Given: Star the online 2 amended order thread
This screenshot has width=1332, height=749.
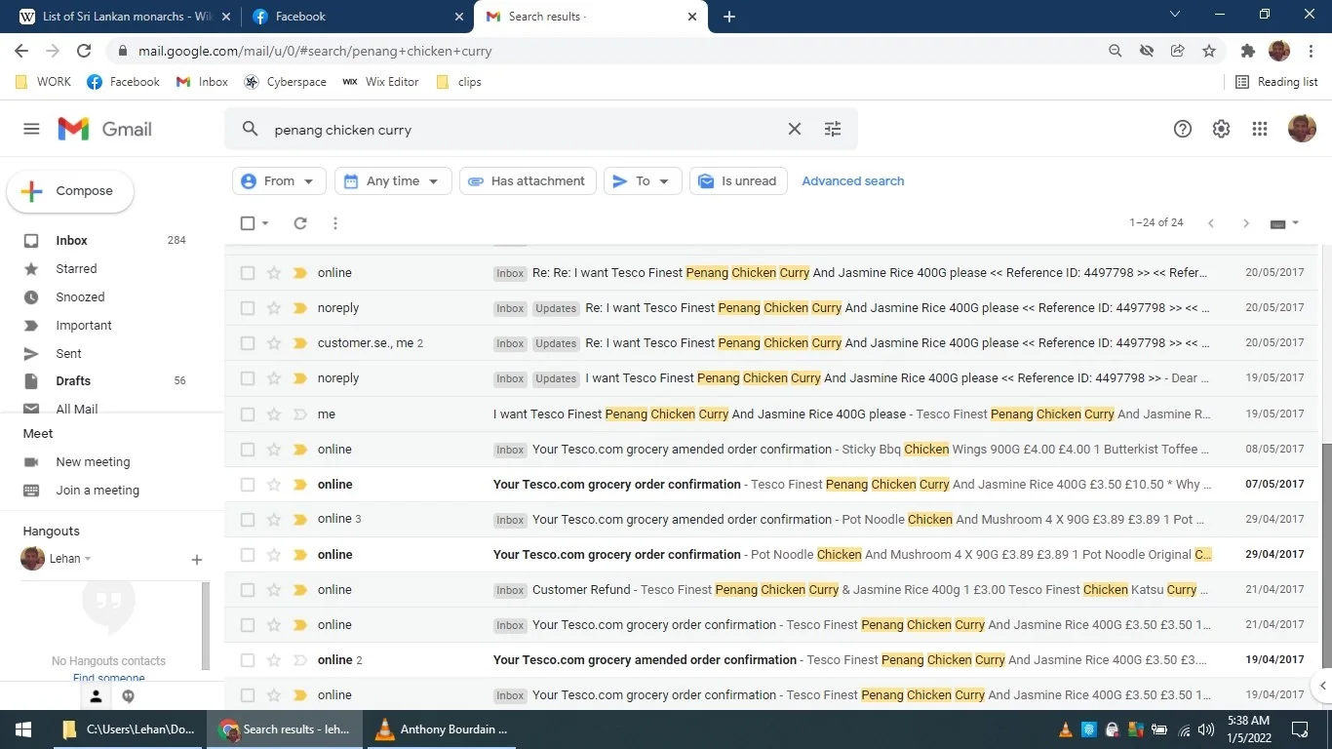Looking at the screenshot, I should click(274, 660).
